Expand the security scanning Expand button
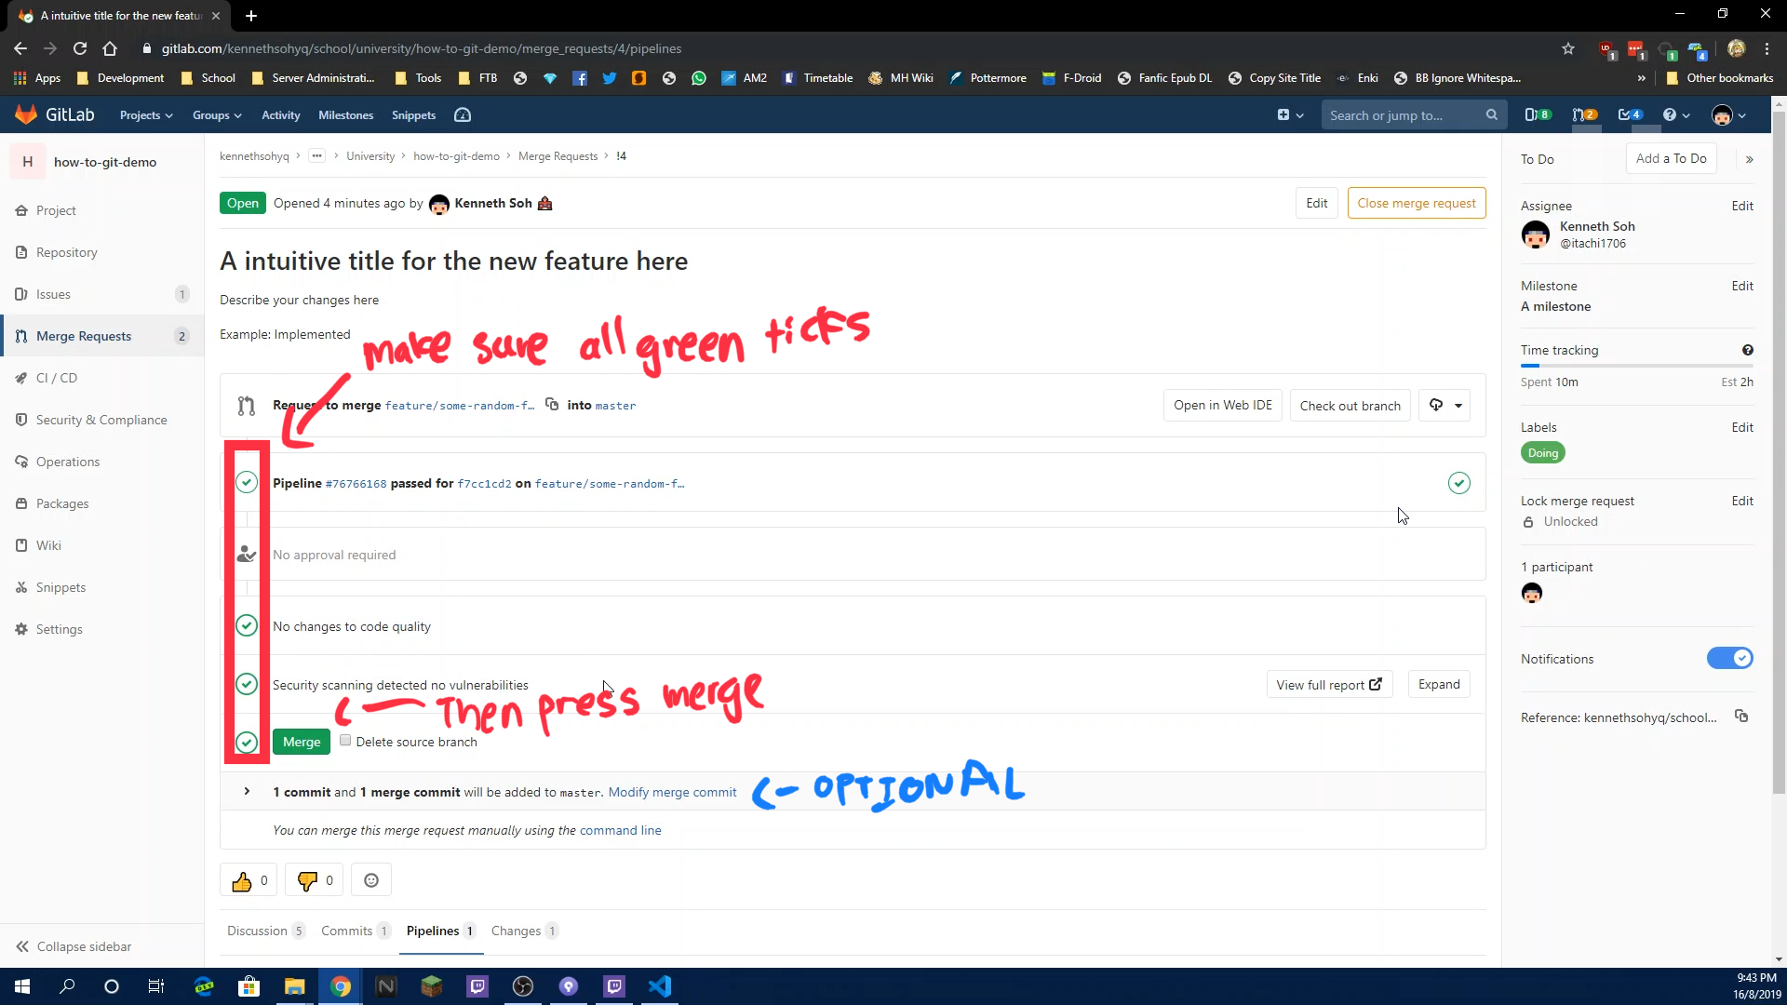1787x1005 pixels. (x=1440, y=684)
